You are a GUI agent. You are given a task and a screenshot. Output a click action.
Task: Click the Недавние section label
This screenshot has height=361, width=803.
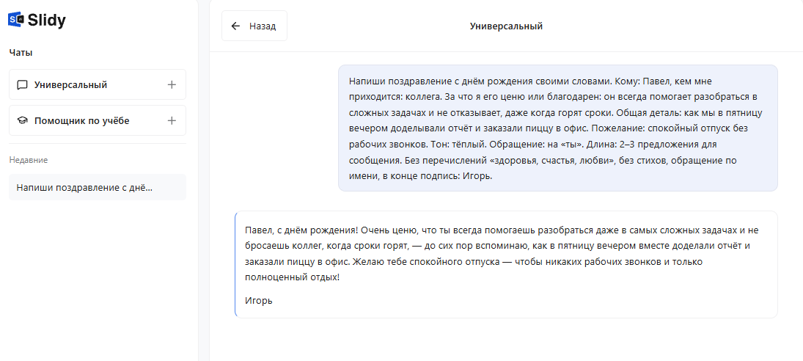(28, 160)
